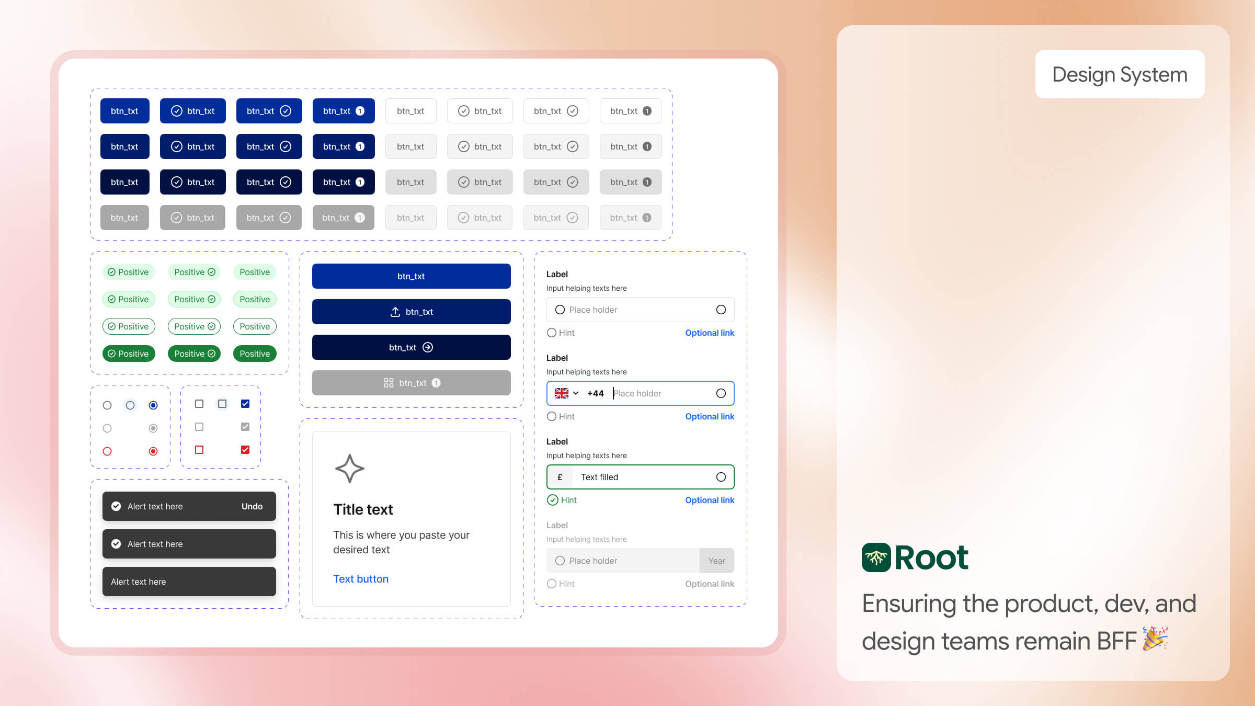
Task: Select the gray disabled filled radio button
Action: [153, 428]
